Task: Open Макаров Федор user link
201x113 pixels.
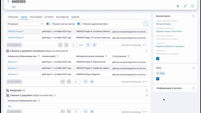Action: (x=163, y=24)
